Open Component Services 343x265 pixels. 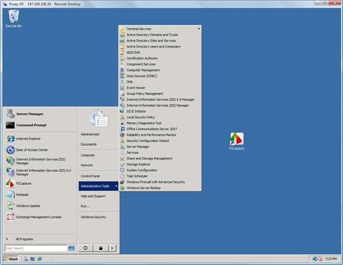pos(160,64)
